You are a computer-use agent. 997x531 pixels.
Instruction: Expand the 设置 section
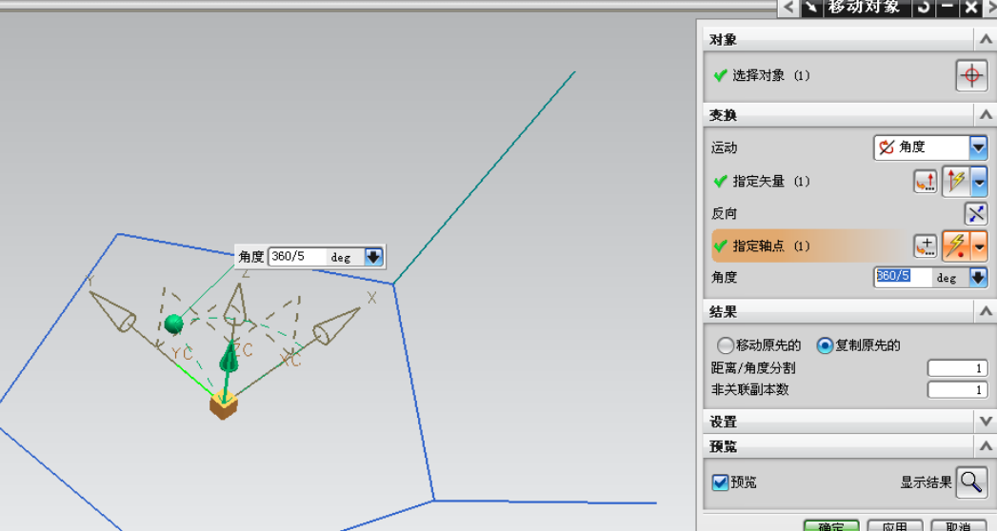(x=985, y=422)
